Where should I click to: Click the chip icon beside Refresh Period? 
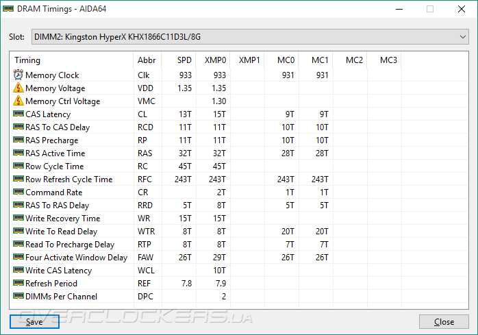point(18,284)
